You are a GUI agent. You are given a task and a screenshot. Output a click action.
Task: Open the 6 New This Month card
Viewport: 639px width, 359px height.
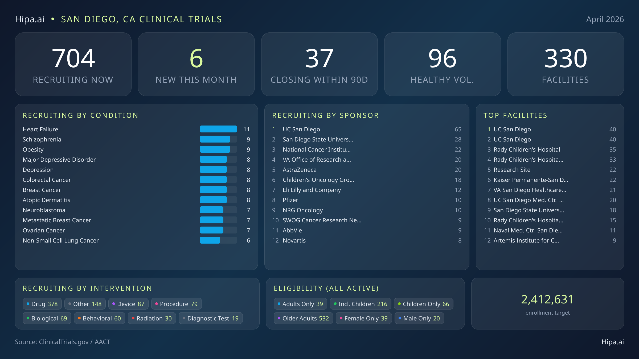(x=196, y=64)
